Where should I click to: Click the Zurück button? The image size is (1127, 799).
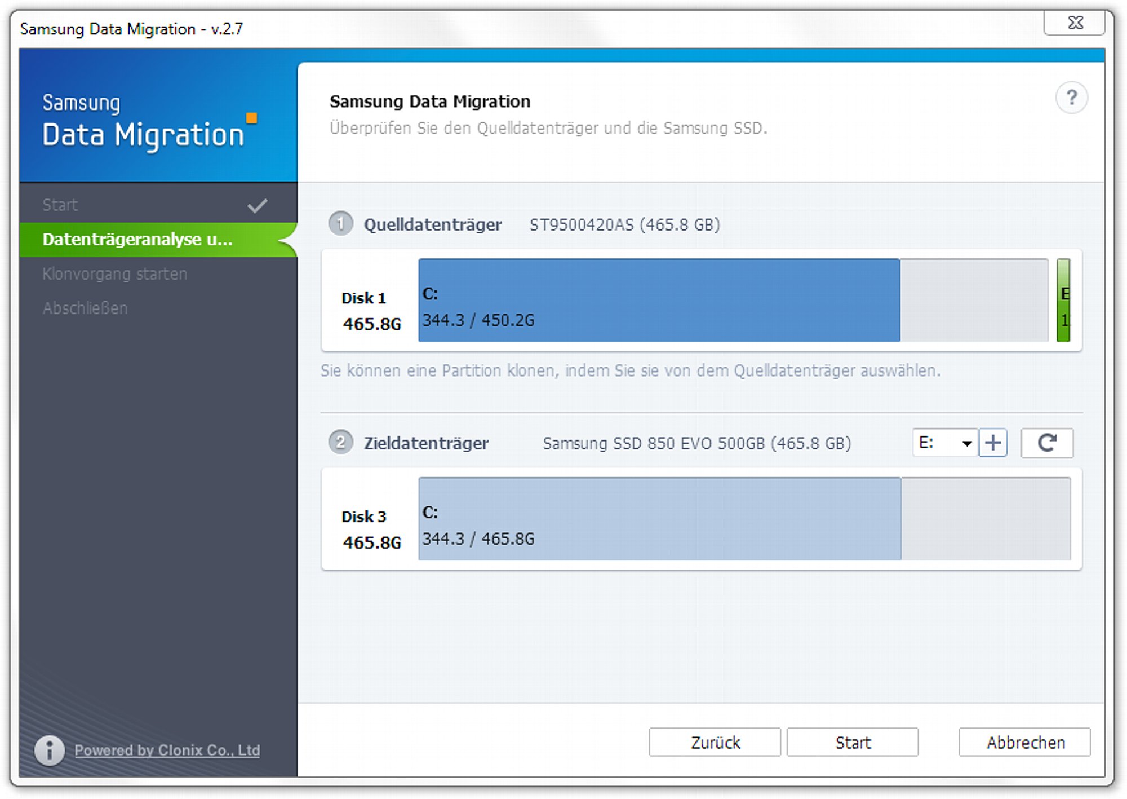(x=715, y=743)
